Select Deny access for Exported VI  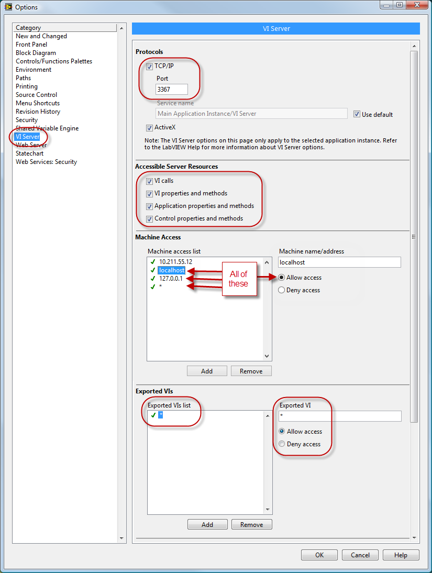tap(282, 444)
